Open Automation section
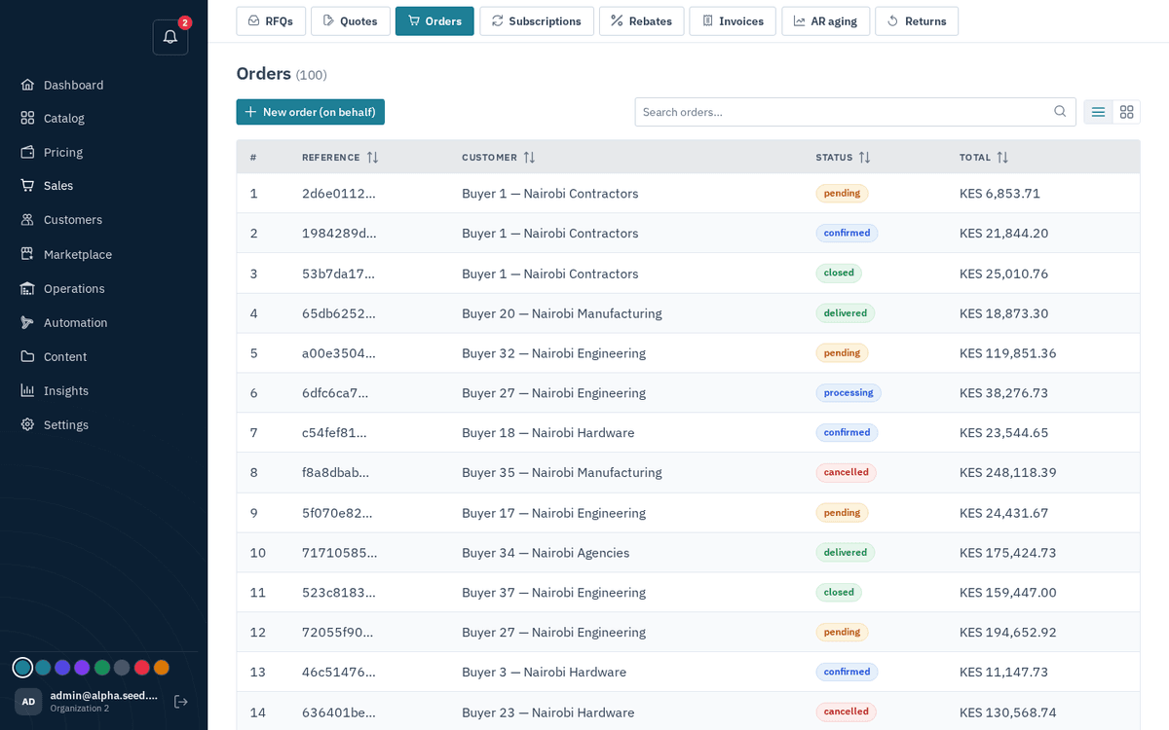This screenshot has height=730, width=1169. click(76, 322)
